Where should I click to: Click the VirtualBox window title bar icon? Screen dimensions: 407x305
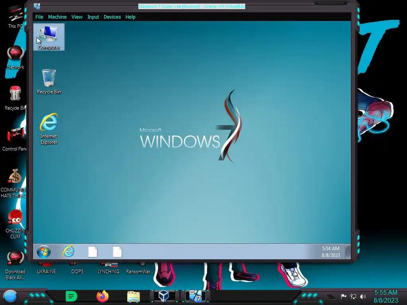pyautogui.click(x=37, y=6)
